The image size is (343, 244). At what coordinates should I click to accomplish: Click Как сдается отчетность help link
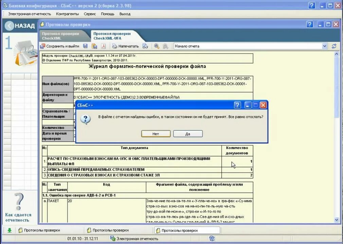pyautogui.click(x=18, y=217)
